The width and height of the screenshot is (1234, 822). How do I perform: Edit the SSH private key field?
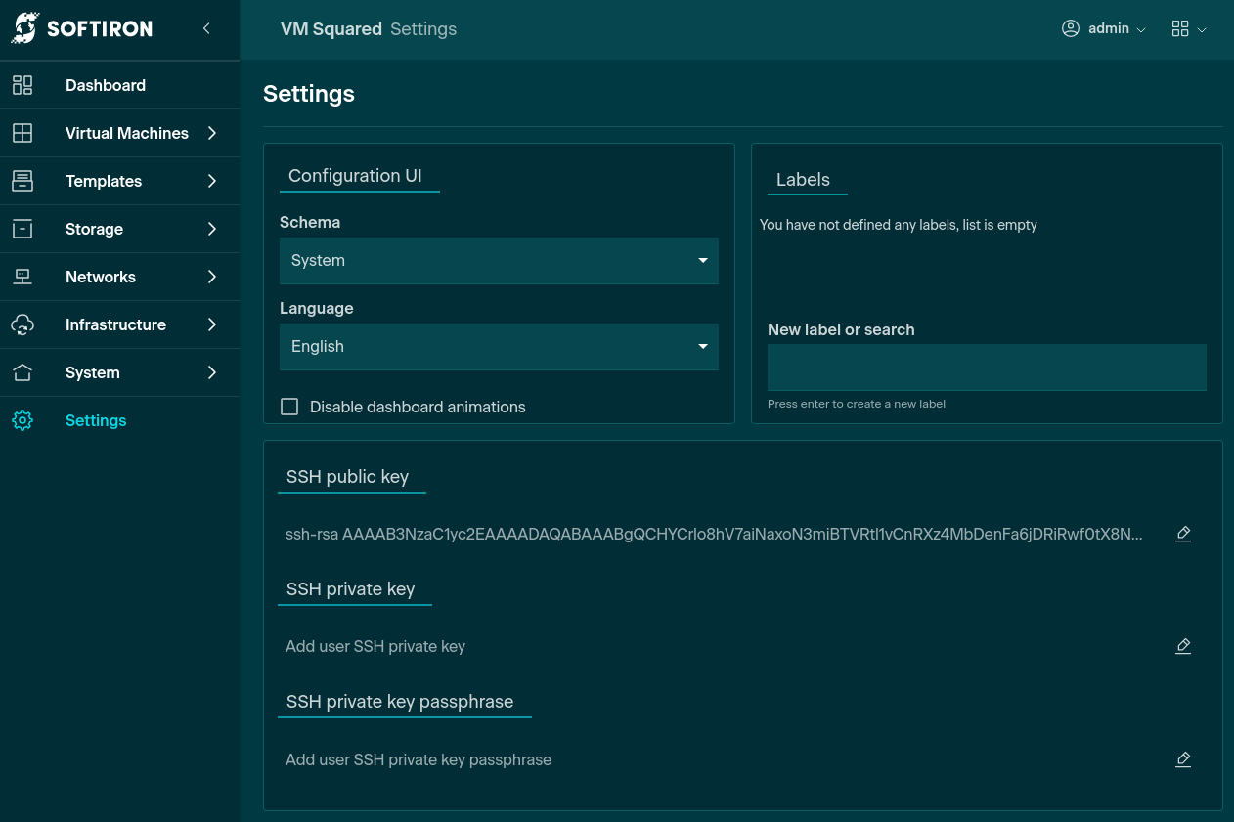click(1183, 646)
